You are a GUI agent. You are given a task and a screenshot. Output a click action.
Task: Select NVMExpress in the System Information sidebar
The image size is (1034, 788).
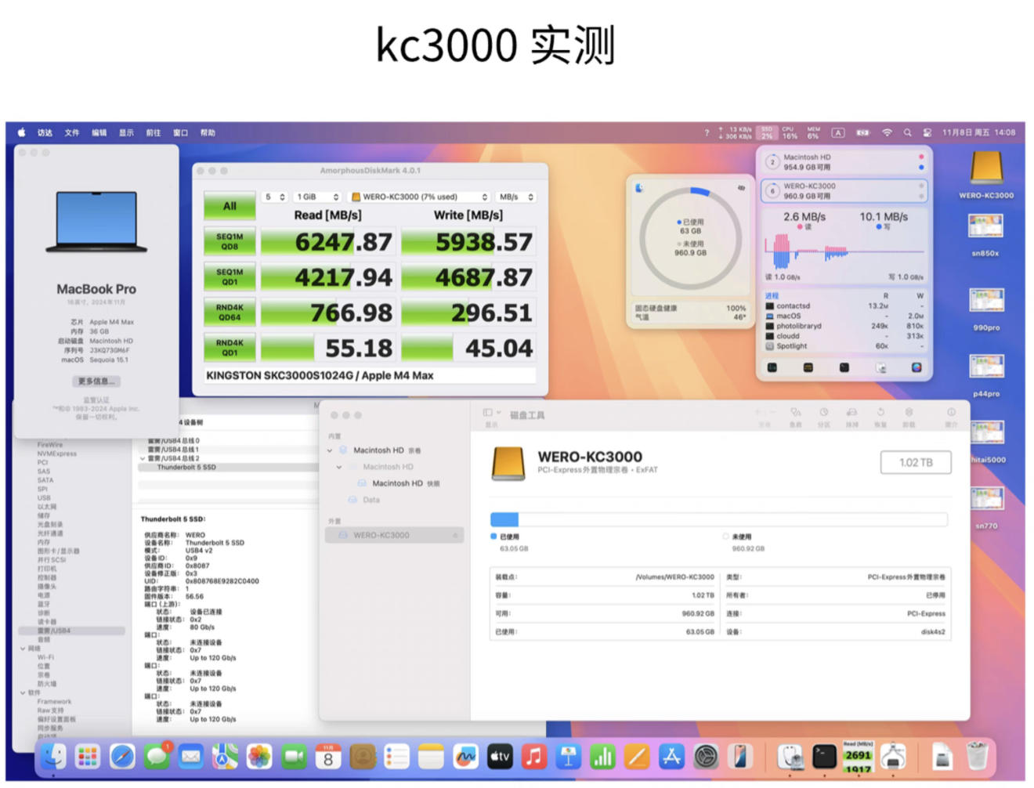[x=57, y=454]
